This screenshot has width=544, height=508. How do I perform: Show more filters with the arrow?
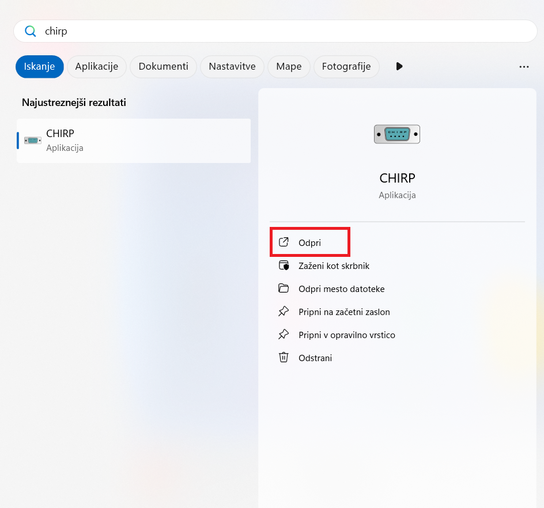coord(399,66)
